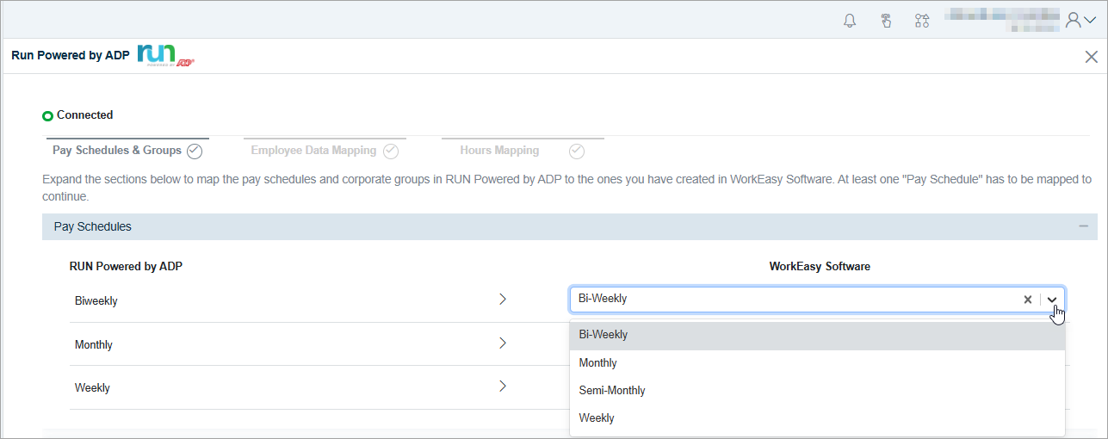Click the WorkEasy Software column header
Screen dimensions: 1108x439
[820, 267]
